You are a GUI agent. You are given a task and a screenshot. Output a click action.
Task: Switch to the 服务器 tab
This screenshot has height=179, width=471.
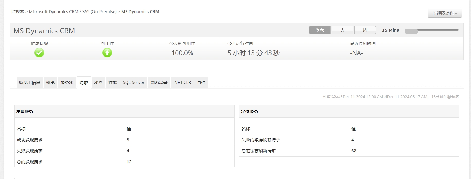tap(67, 82)
